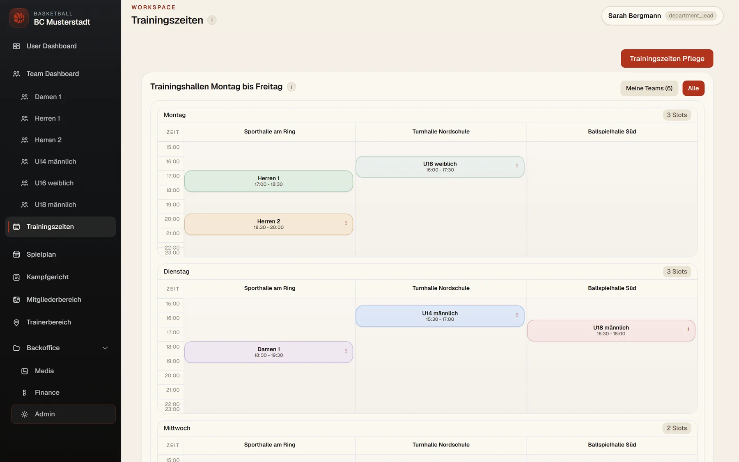Switch filter to Alle teams
This screenshot has width=739, height=462.
693,88
